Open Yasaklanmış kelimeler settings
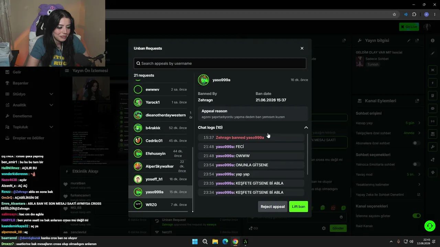Image resolution: width=440 pixels, height=247 pixels. pos(388,185)
